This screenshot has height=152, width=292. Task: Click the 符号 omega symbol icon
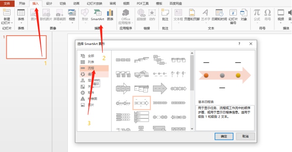pos(268,13)
